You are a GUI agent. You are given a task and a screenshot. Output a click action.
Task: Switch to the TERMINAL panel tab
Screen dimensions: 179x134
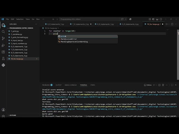[84, 85]
